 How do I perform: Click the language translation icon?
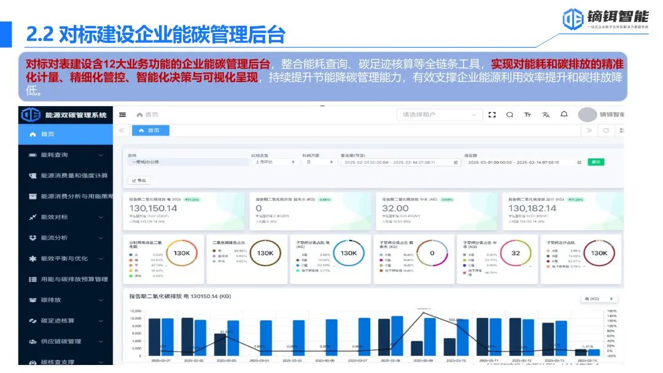pyautogui.click(x=546, y=115)
